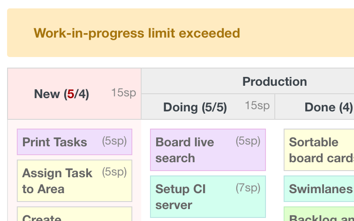
Task: Open the Assign Task to Area card
Action: (x=58, y=181)
